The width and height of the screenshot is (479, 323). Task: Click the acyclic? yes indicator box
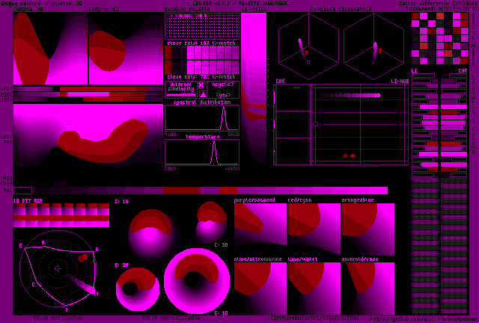(x=223, y=89)
